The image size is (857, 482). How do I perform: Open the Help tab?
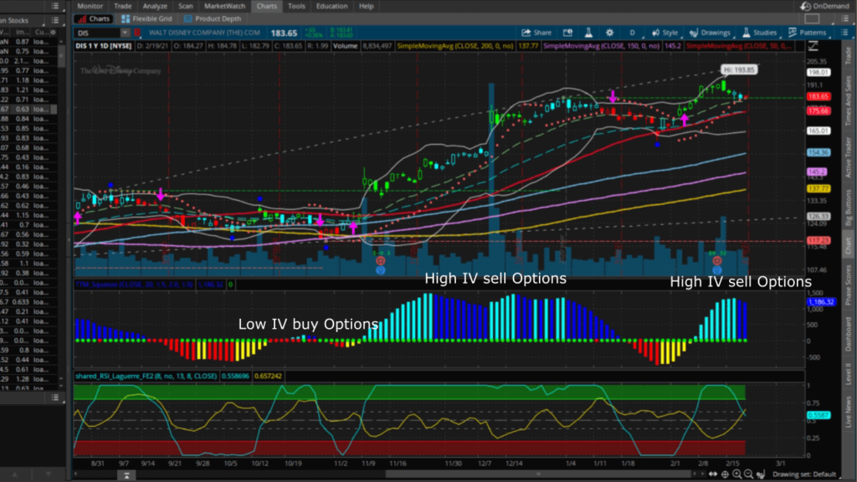point(367,6)
